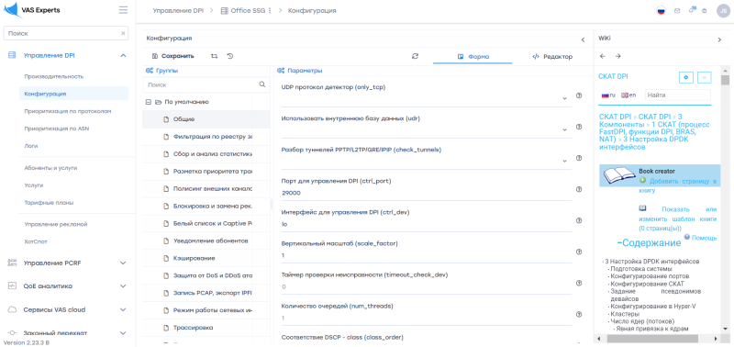Click the magnifier icon in Группы search
The width and height of the screenshot is (734, 347).
click(262, 84)
